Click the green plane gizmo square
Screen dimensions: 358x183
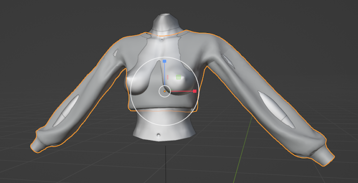[x=179, y=77]
